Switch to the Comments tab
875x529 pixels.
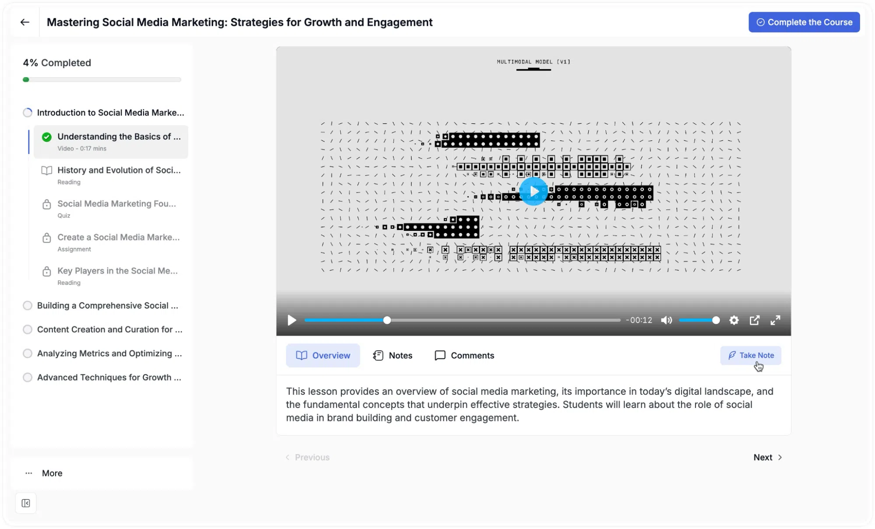[x=464, y=355]
